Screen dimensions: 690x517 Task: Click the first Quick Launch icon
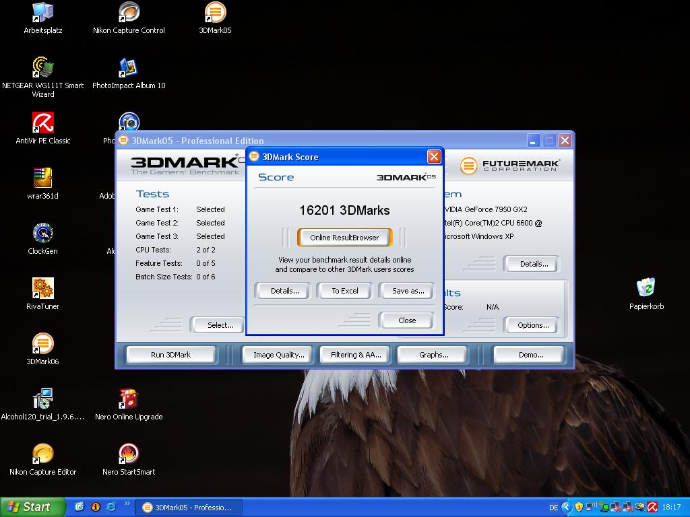[80, 507]
